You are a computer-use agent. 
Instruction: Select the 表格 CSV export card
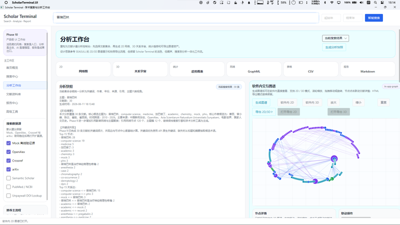coord(310,69)
